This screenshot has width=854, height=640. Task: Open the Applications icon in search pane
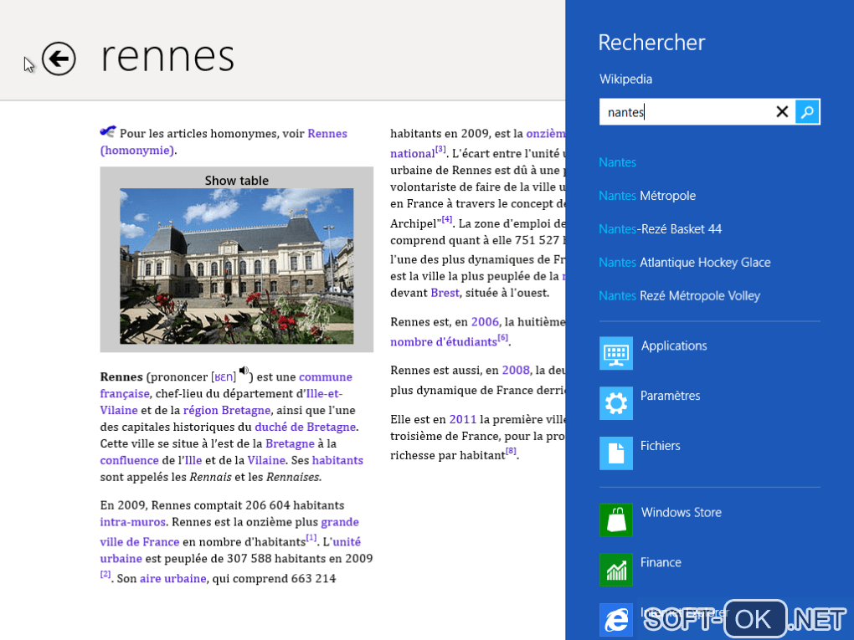click(616, 353)
